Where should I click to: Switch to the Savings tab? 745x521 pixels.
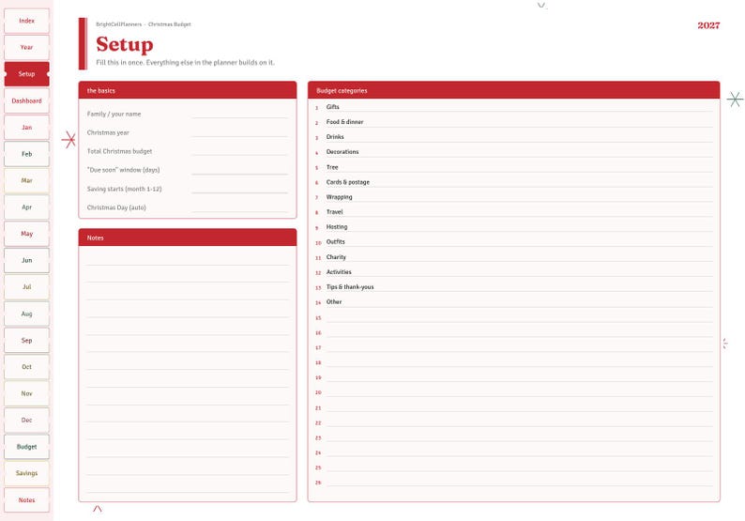26,473
